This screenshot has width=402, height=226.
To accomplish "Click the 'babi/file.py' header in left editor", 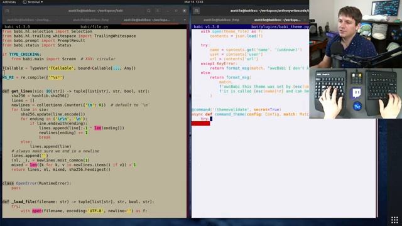I will (94, 26).
